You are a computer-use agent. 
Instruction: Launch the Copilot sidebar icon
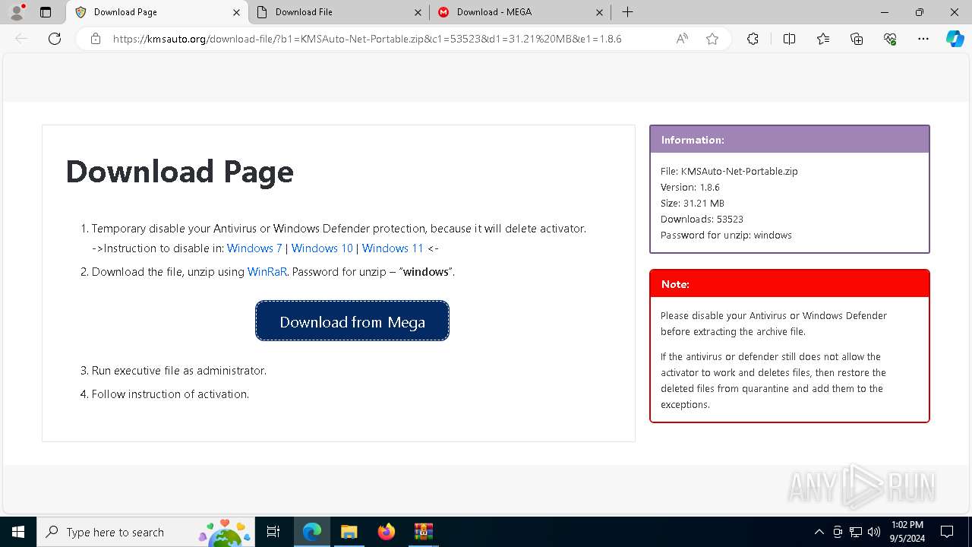pyautogui.click(x=955, y=39)
